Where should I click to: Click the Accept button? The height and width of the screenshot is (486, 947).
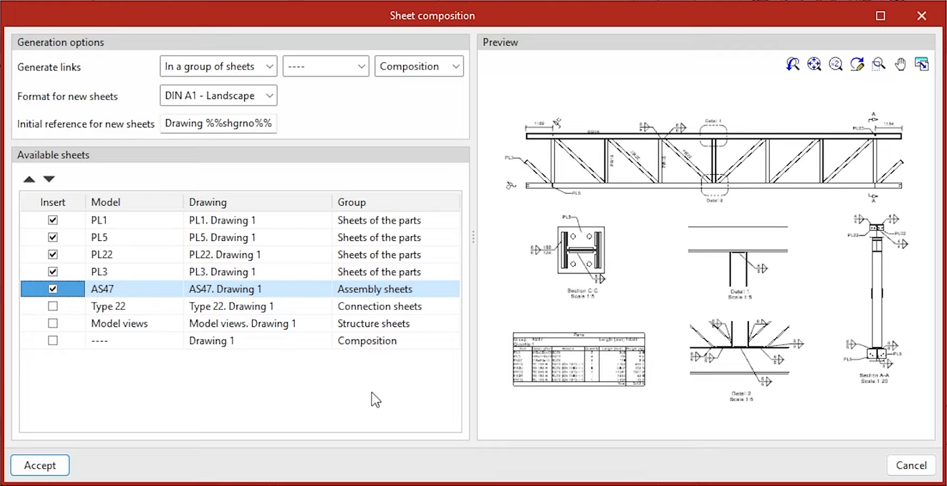point(40,465)
